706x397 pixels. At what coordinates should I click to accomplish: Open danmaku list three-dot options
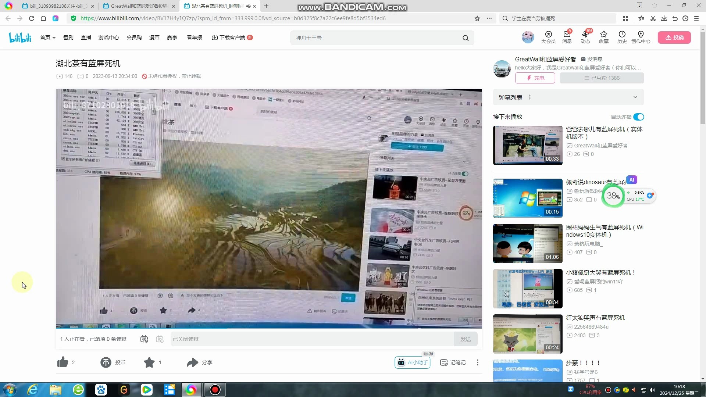530,97
